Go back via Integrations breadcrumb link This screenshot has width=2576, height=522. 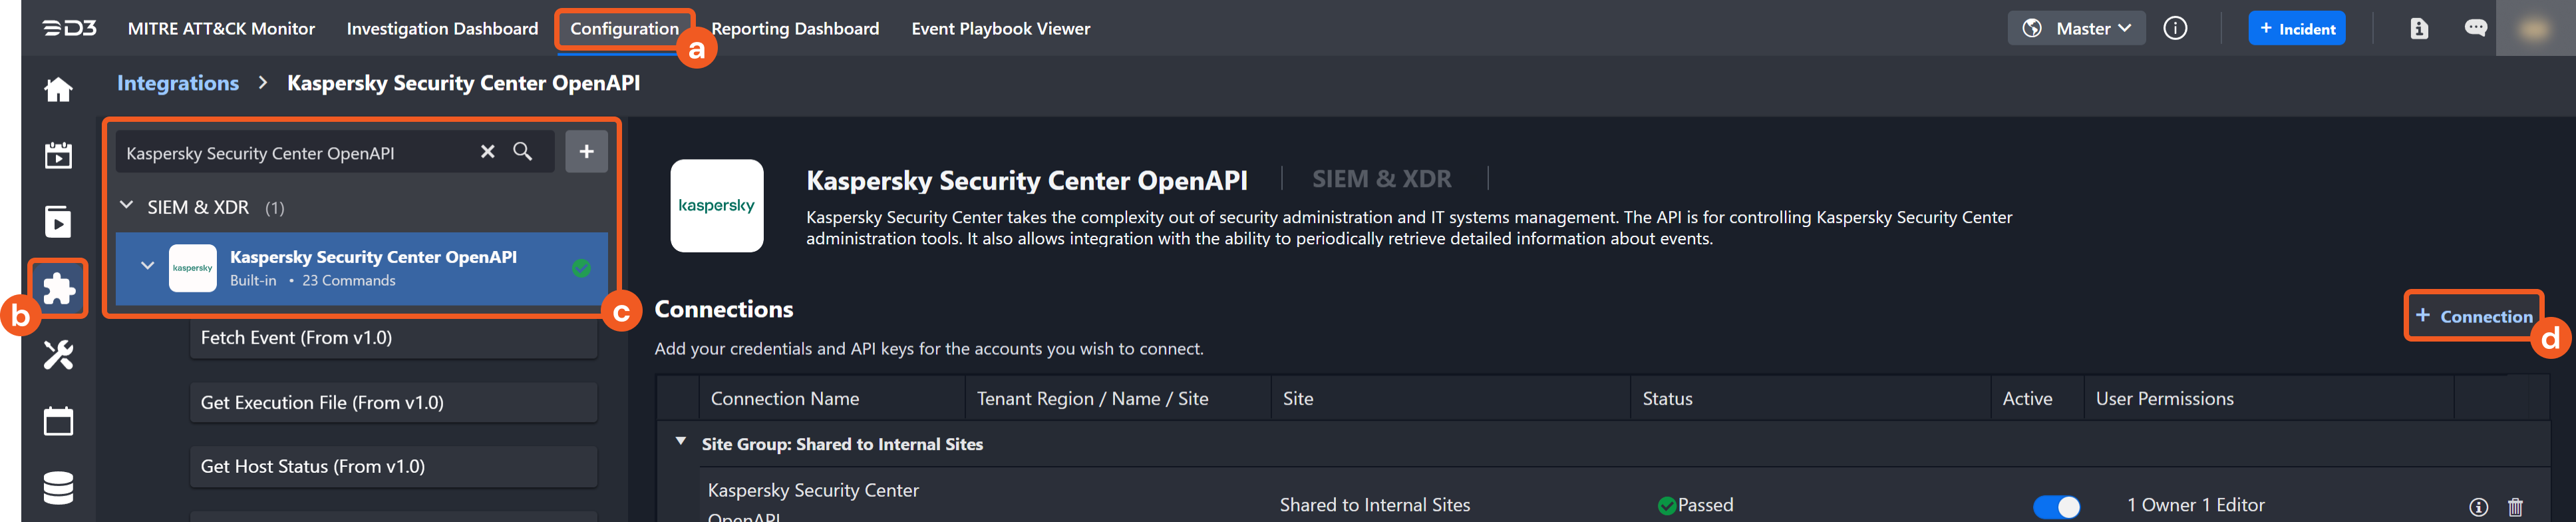pos(178,83)
